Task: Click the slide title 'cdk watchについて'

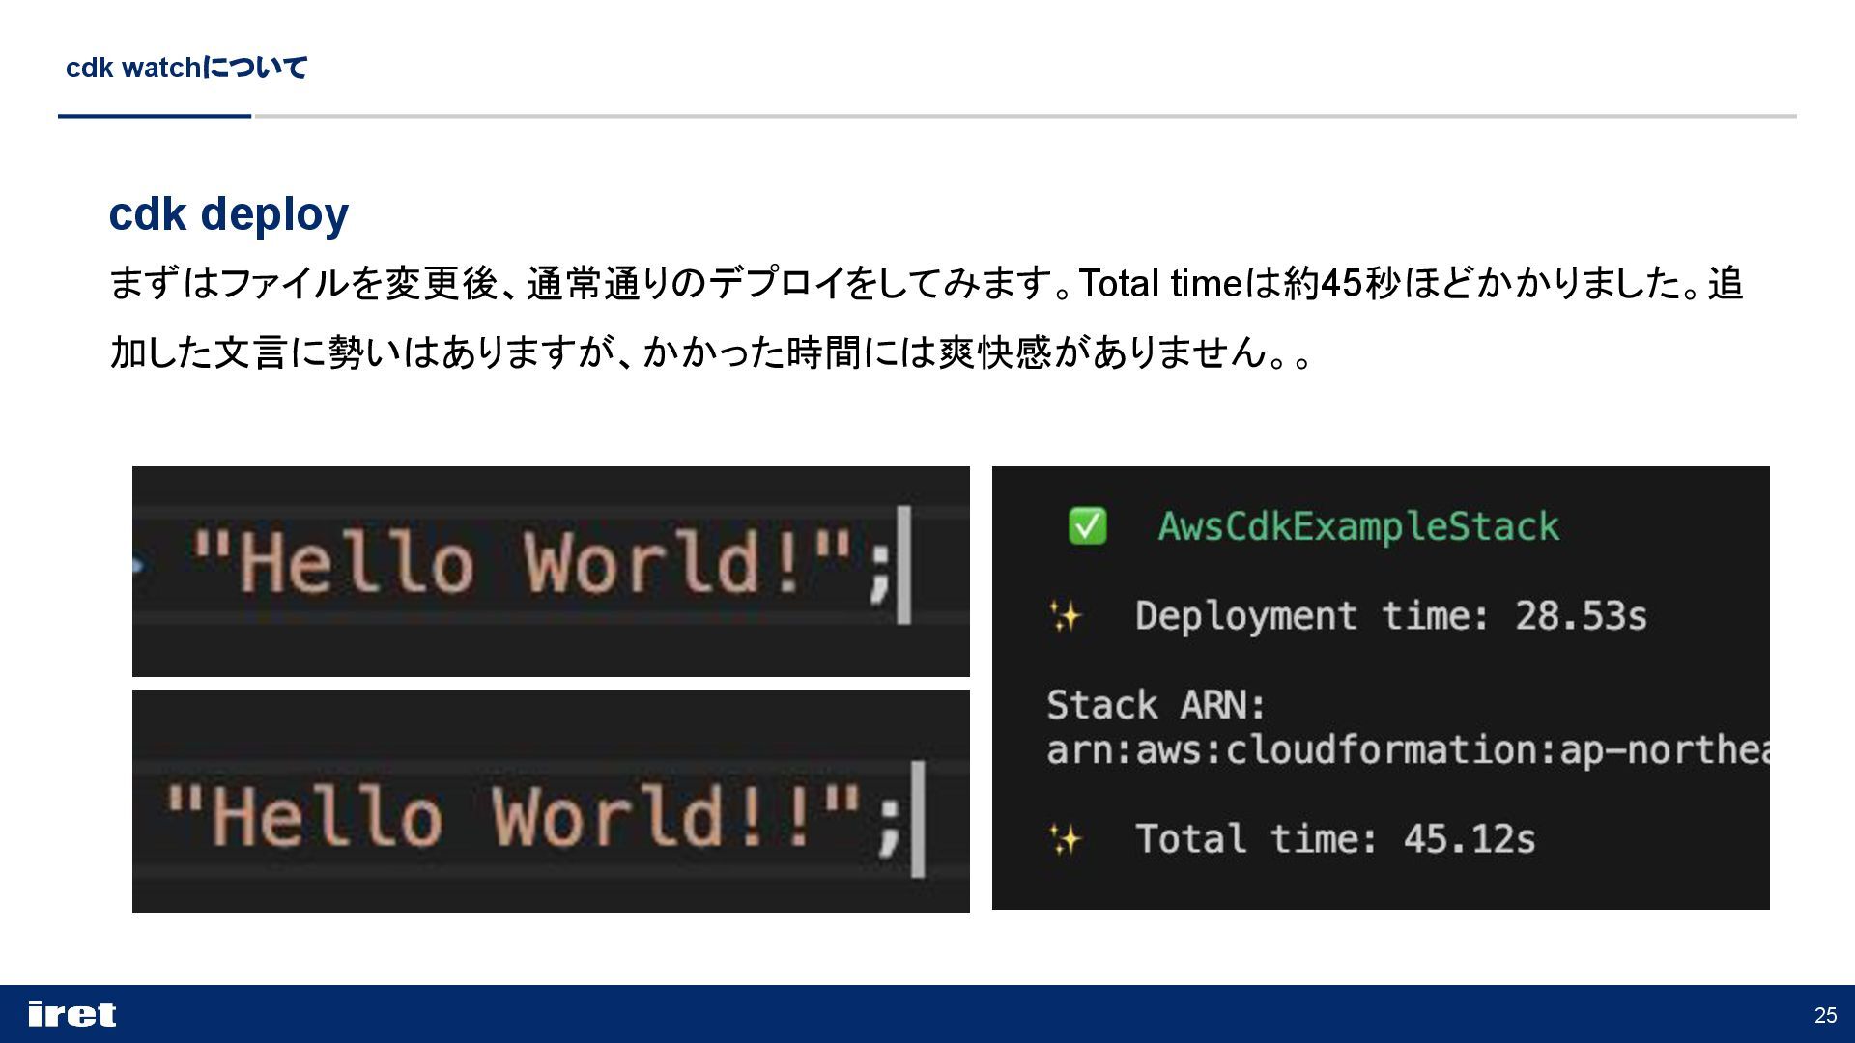Action: 186,68
